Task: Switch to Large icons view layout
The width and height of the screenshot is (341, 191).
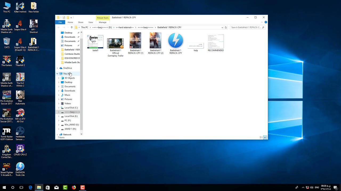Action: [x=265, y=137]
